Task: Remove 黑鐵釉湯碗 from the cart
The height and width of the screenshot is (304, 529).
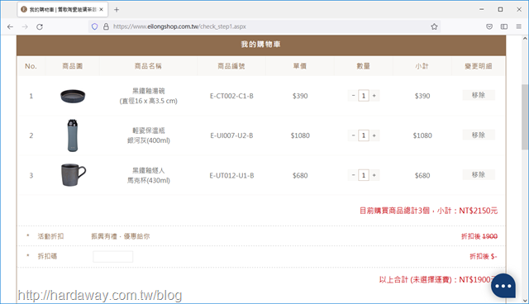Action: tap(479, 95)
